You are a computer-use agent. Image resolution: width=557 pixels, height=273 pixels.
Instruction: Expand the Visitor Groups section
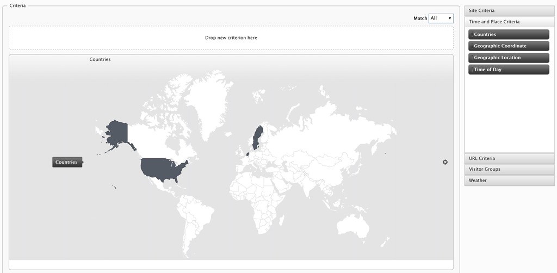(x=509, y=169)
